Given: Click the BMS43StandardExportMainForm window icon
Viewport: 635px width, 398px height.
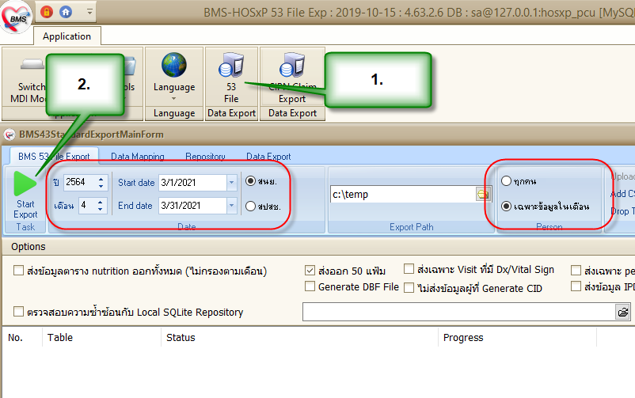Looking at the screenshot, I should pyautogui.click(x=10, y=135).
